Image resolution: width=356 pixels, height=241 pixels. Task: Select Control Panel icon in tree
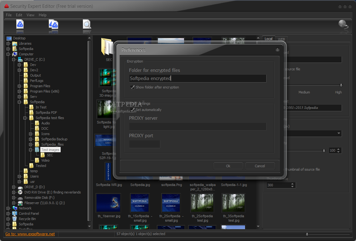15,213
